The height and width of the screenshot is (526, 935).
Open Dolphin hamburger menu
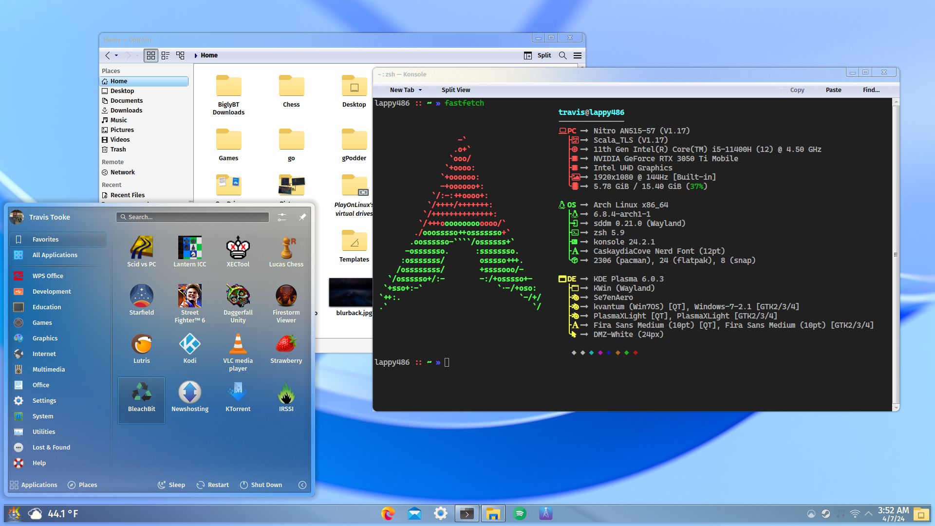coord(578,56)
